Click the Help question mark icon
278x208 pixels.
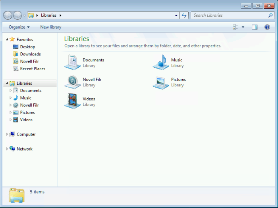pos(267,27)
